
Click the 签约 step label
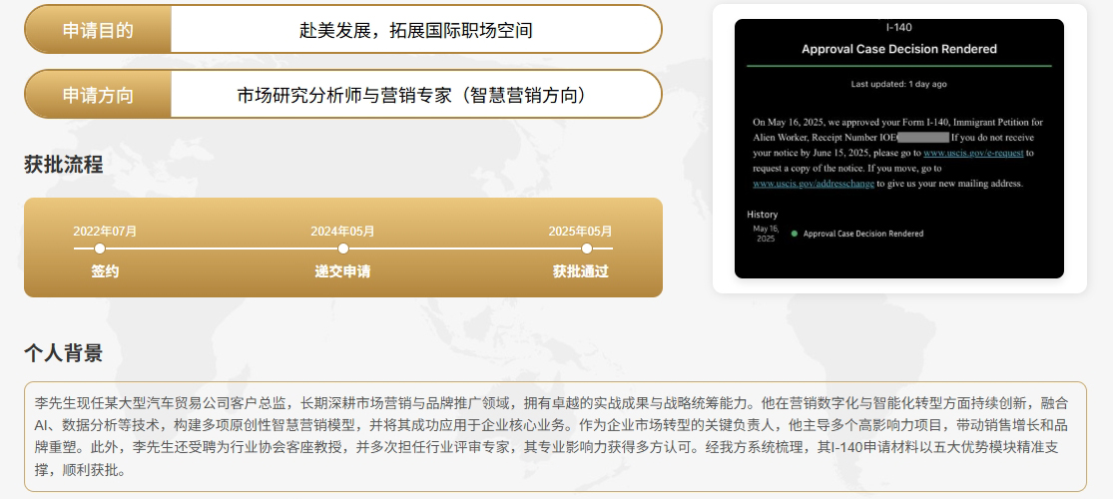(x=105, y=271)
